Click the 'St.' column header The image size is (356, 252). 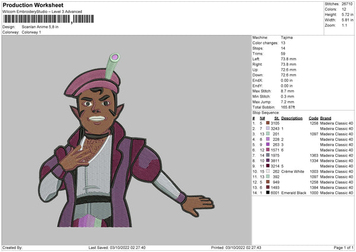pyautogui.click(x=276, y=118)
